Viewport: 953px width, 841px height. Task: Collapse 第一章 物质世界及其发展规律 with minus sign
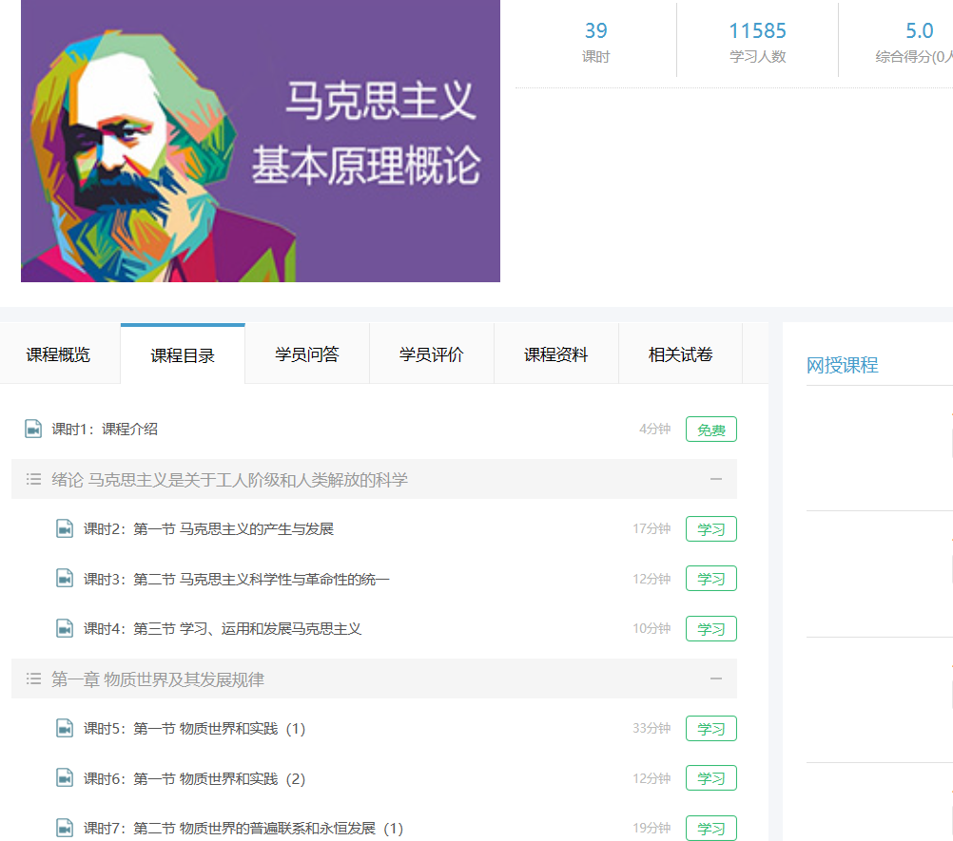point(716,679)
